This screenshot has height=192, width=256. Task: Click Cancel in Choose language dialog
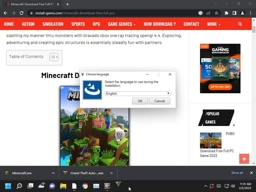tap(160, 101)
